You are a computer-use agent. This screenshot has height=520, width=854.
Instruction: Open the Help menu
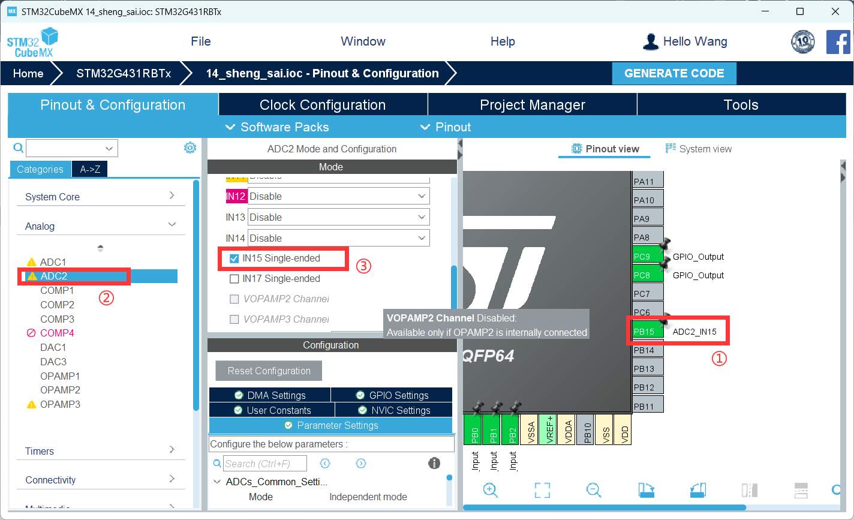click(x=503, y=41)
